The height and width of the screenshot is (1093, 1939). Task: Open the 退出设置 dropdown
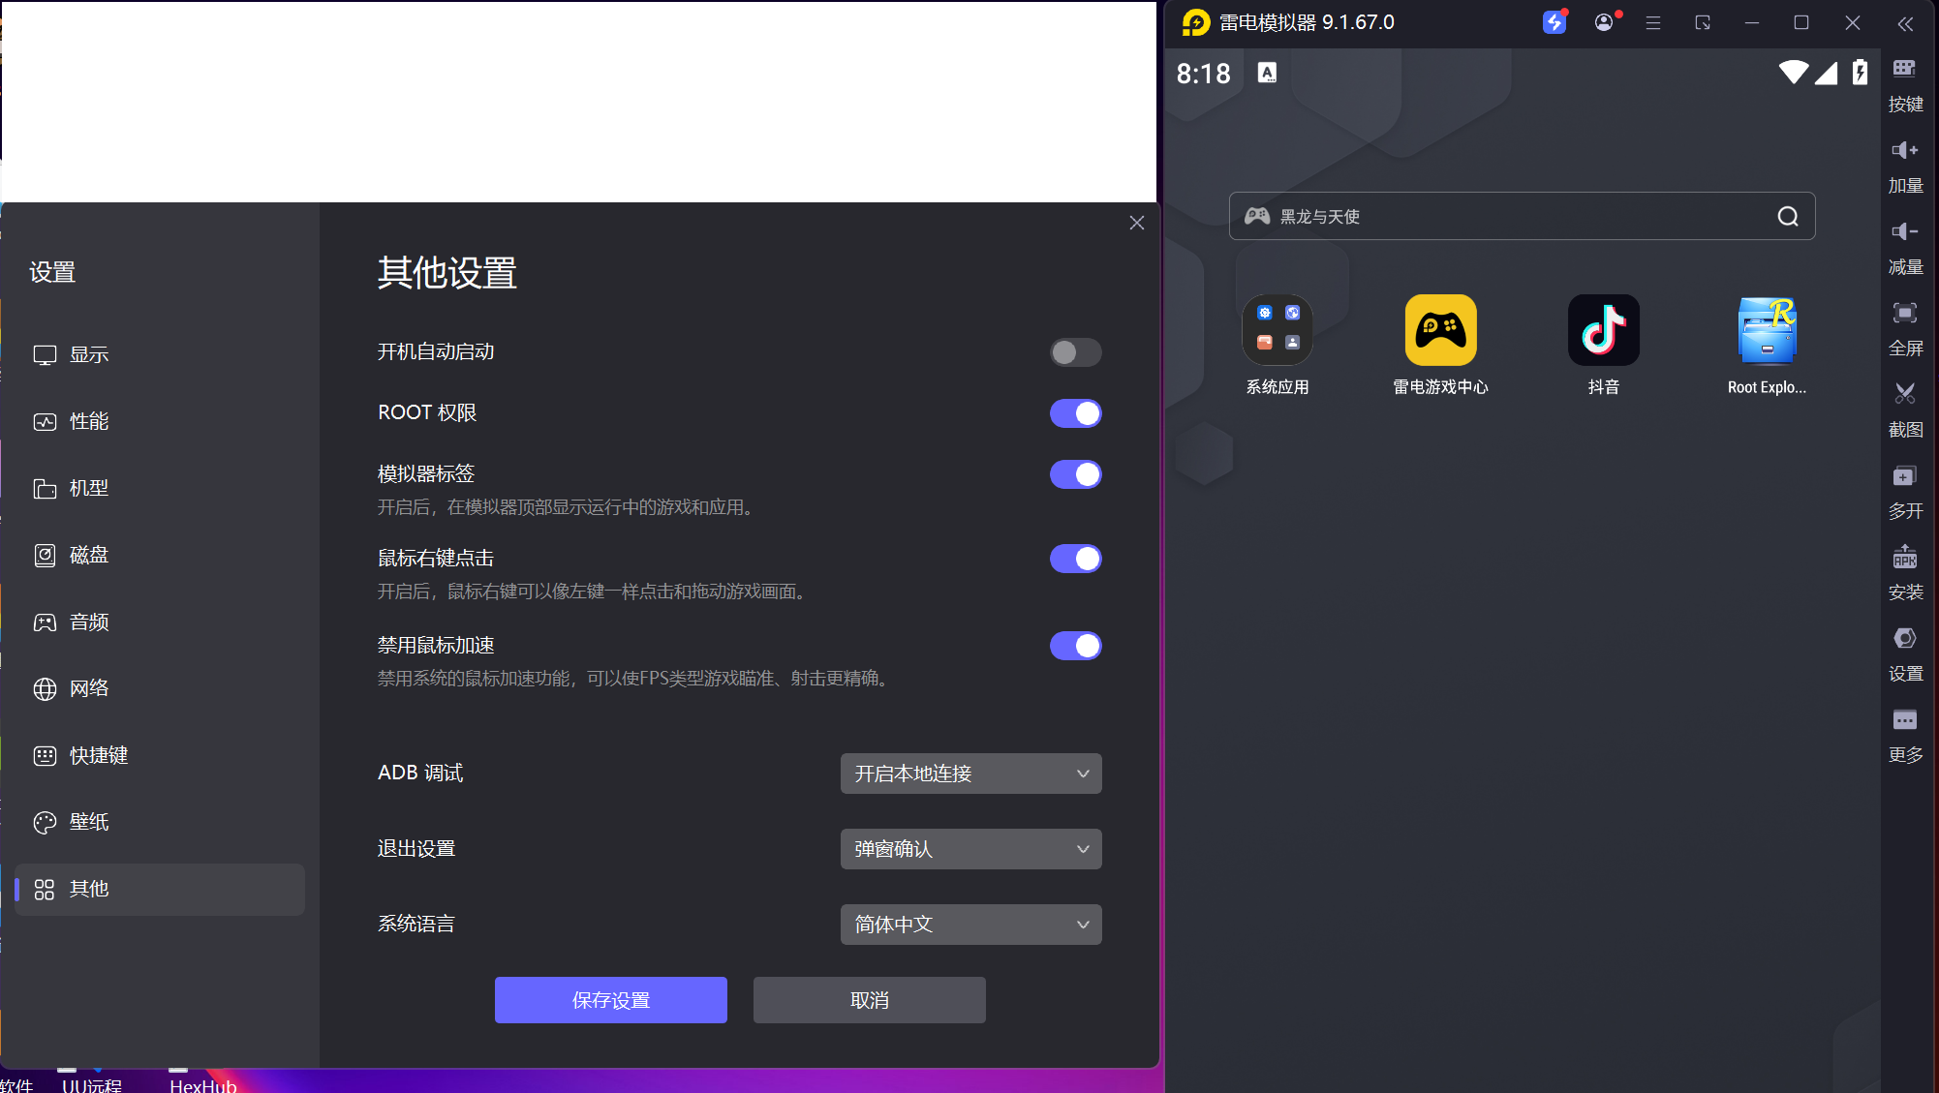[970, 849]
